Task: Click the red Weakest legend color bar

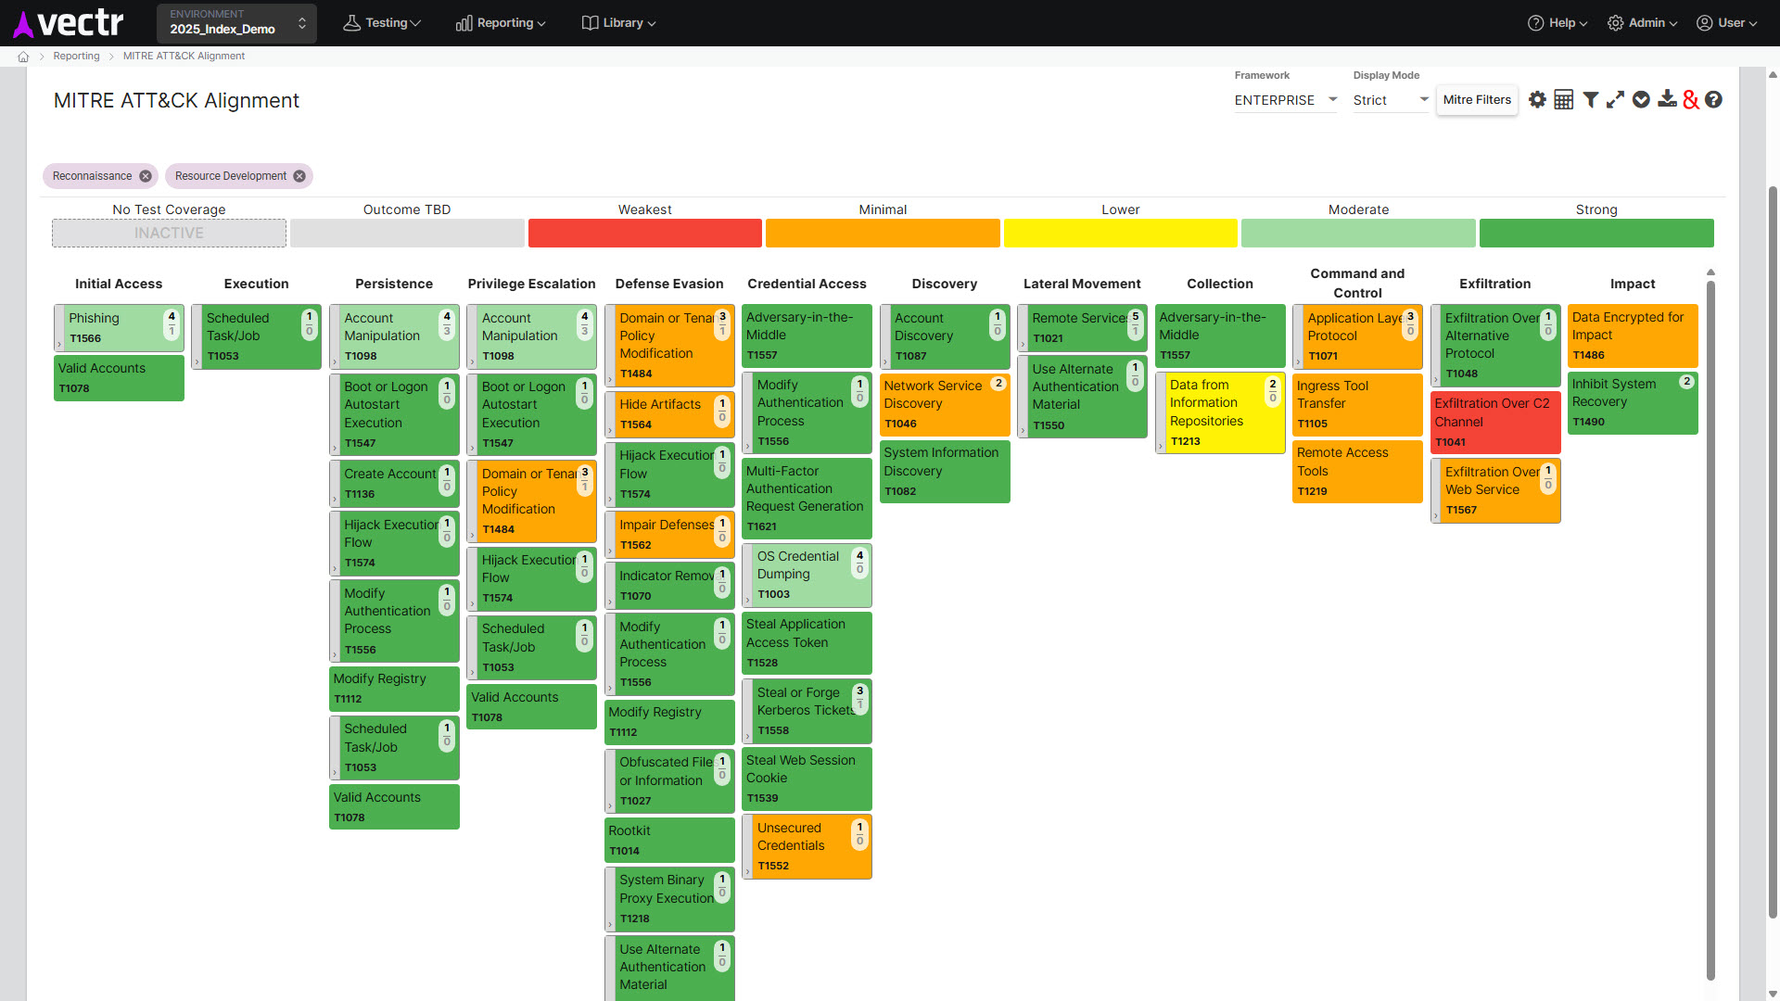Action: 644,234
